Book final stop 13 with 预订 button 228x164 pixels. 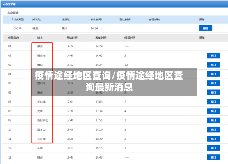point(213,158)
